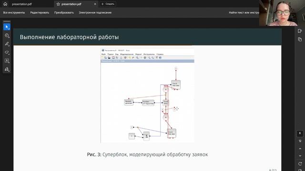Image resolution: width=305 pixels, height=171 pixels.
Task: Click the Найти текст search field
Action: tap(244, 13)
